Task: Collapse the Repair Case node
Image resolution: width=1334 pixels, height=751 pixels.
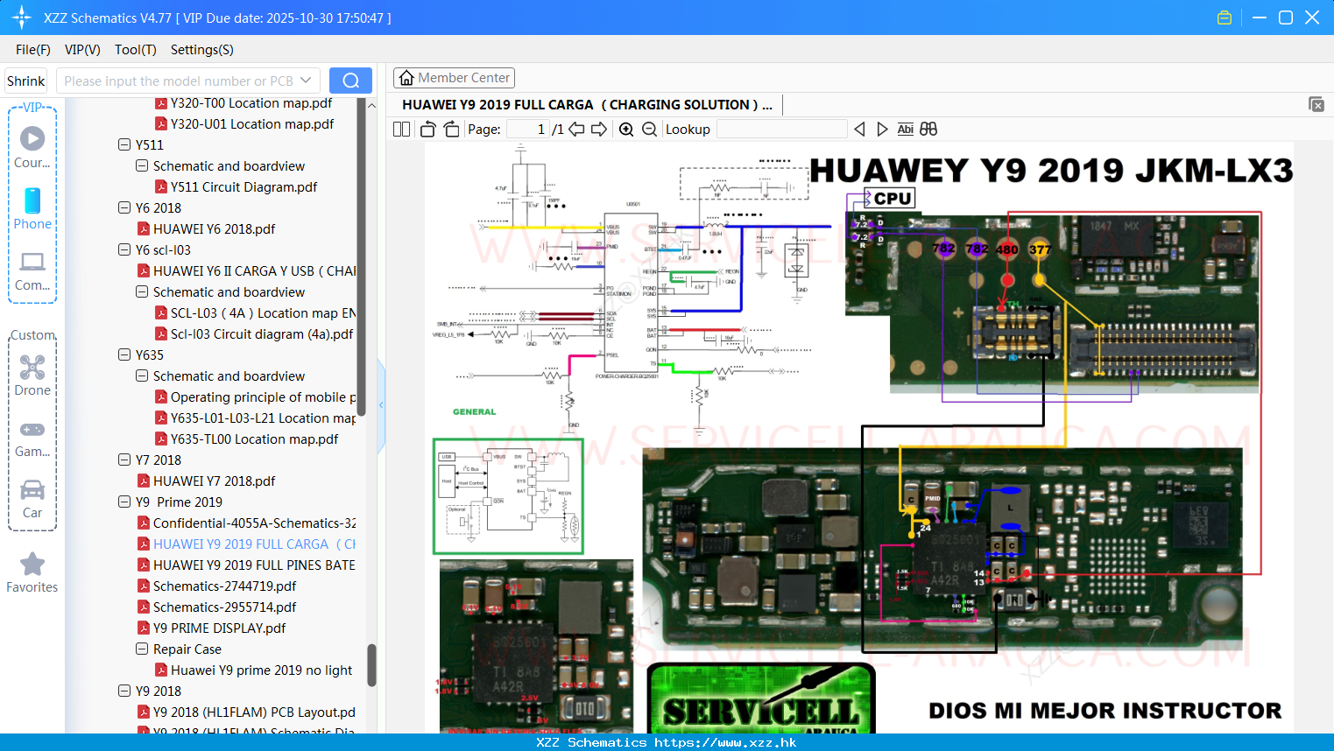Action: (x=142, y=649)
